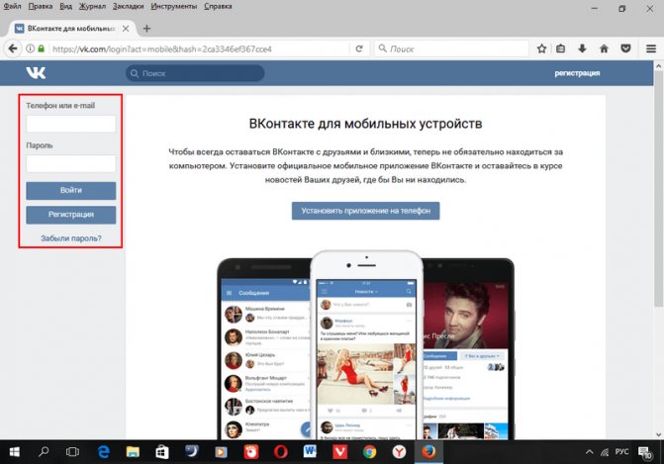Open the Журнал menu

pos(92,6)
